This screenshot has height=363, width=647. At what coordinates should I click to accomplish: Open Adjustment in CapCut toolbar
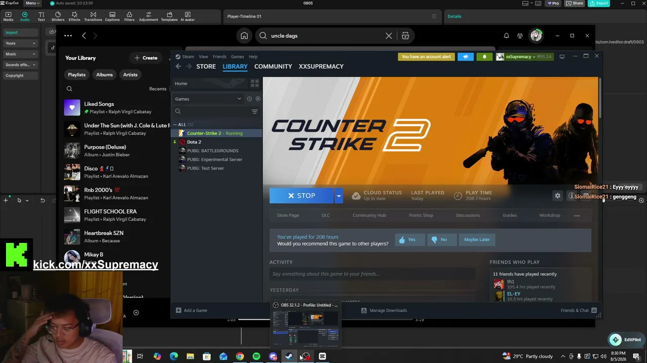click(x=148, y=17)
